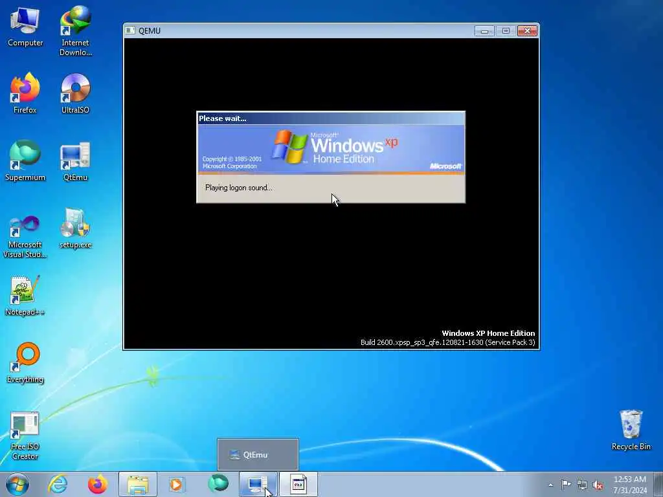The width and height of the screenshot is (663, 497).
Task: Open Windows Media Player from the taskbar
Action: coord(177,484)
